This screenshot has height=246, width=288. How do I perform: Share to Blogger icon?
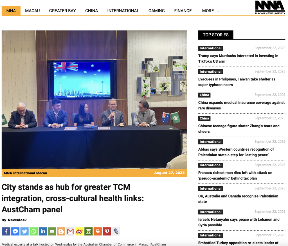(x=61, y=231)
